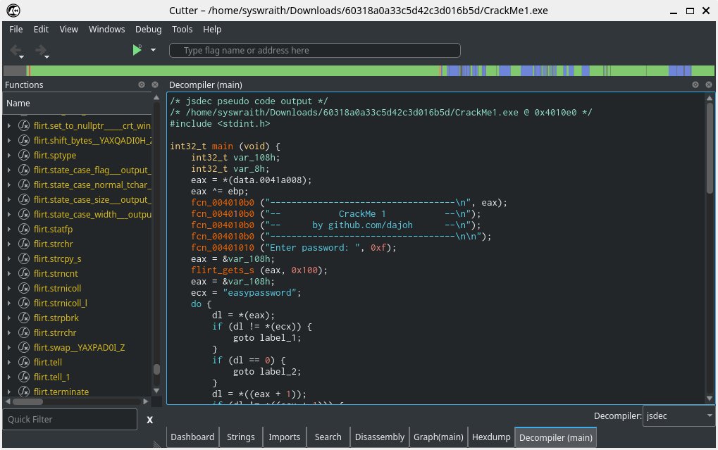
Task: Expand the flirt.sptype tree row
Action: [x=8, y=155]
